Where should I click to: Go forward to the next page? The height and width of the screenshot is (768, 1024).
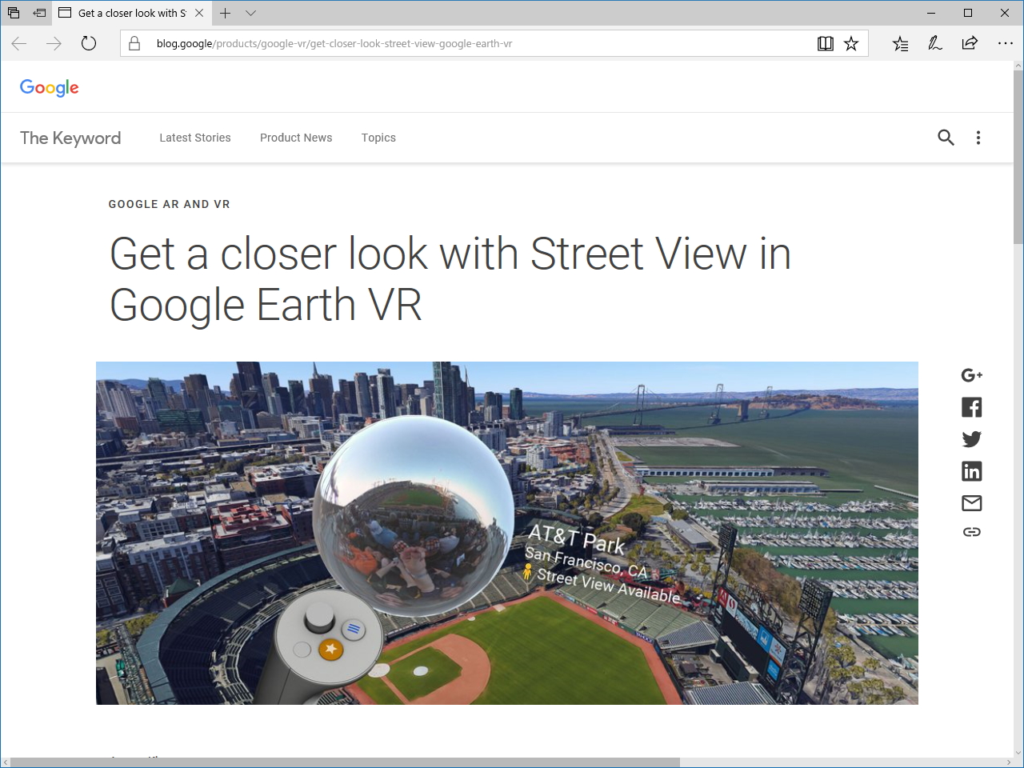click(54, 43)
